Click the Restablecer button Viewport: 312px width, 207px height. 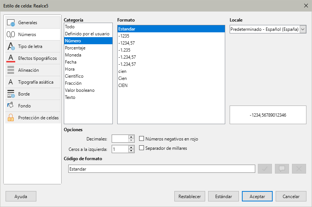[190, 197]
